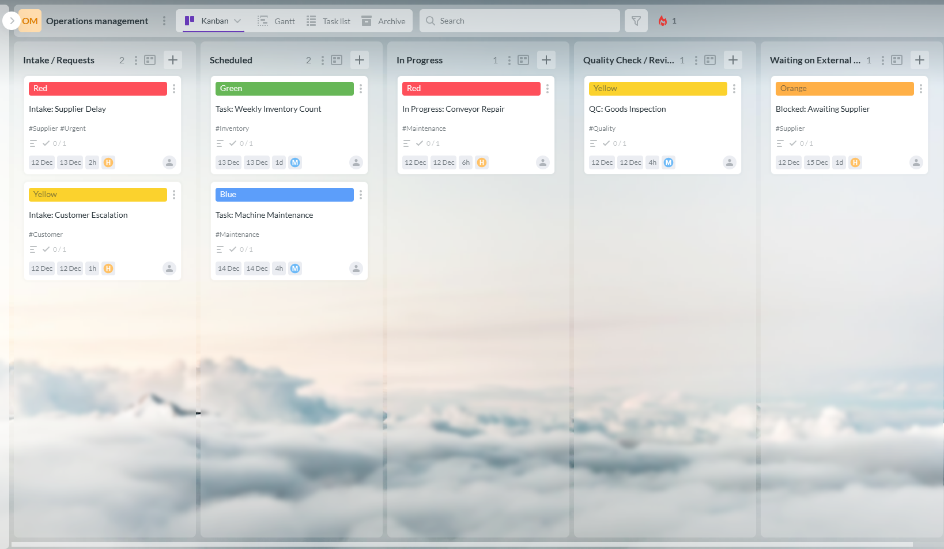944x549 pixels.
Task: Add a card to In Progress column
Action: [x=546, y=59]
